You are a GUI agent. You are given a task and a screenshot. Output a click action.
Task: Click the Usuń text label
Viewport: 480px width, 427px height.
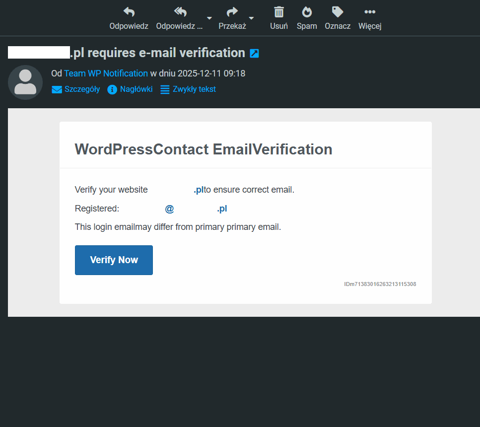click(279, 26)
